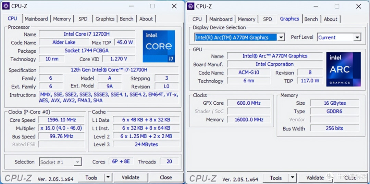
Task: Open Bench tab in left CPU-Z window
Action: coord(126,19)
